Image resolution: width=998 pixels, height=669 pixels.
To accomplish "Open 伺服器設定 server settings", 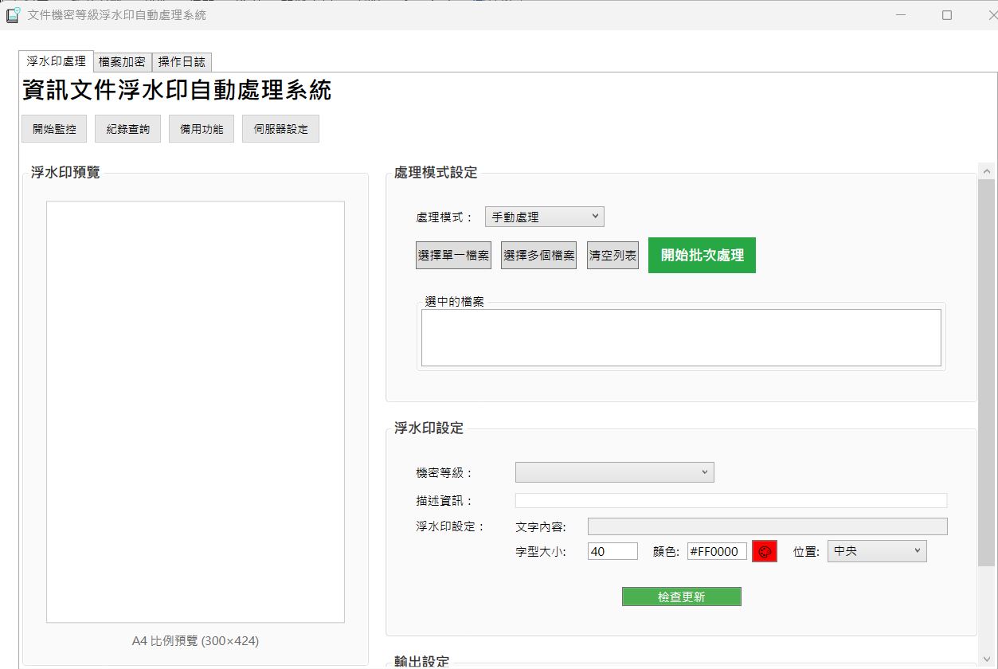I will pyautogui.click(x=280, y=129).
